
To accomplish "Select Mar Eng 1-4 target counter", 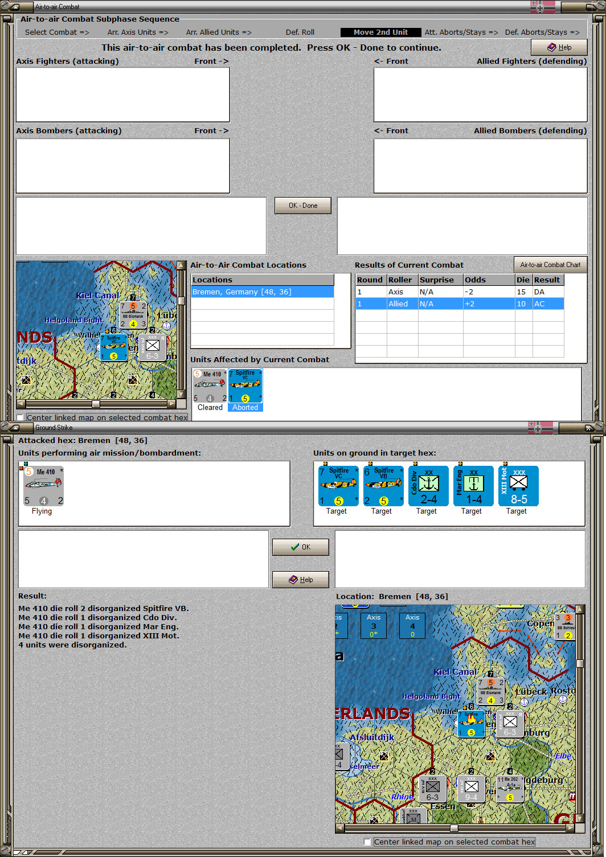I will point(474,486).
